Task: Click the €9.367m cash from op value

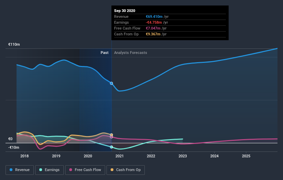Action: pos(153,34)
